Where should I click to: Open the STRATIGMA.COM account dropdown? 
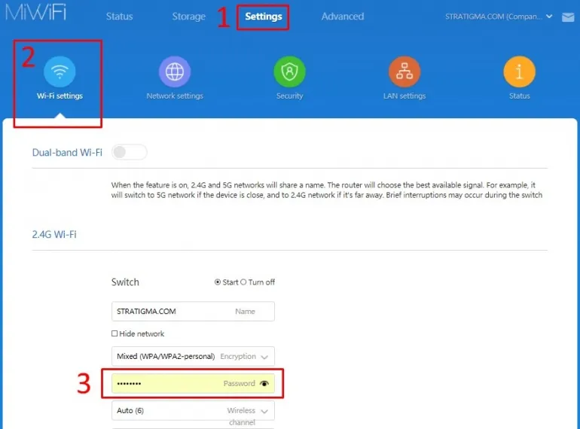click(x=499, y=17)
